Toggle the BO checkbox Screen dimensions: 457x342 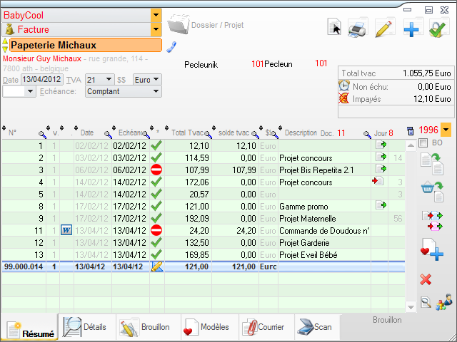pos(423,143)
